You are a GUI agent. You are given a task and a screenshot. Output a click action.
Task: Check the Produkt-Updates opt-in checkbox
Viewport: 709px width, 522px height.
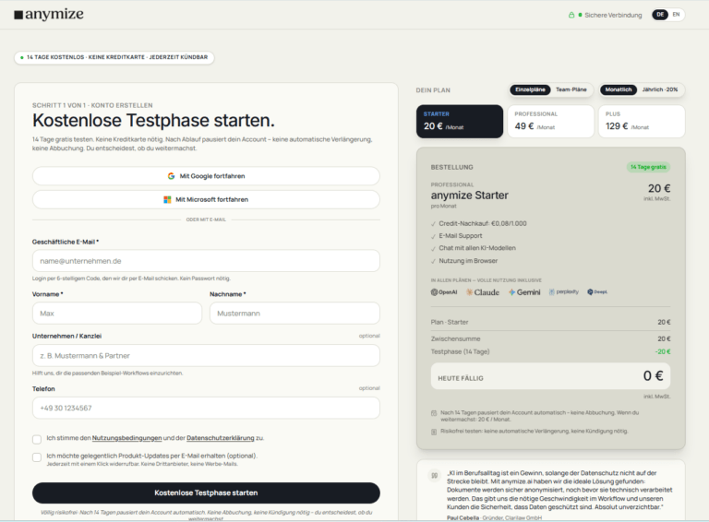coord(37,457)
